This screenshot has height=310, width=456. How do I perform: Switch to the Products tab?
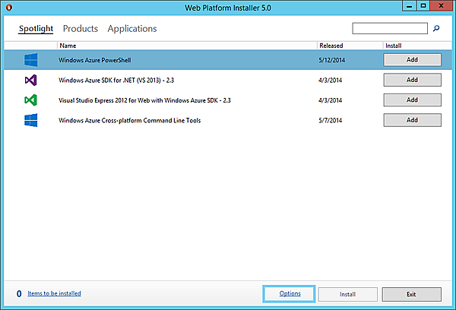tap(80, 29)
